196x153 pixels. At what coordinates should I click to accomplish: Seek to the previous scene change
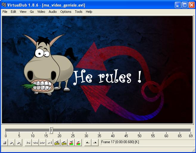pyautogui.click(x=71, y=143)
